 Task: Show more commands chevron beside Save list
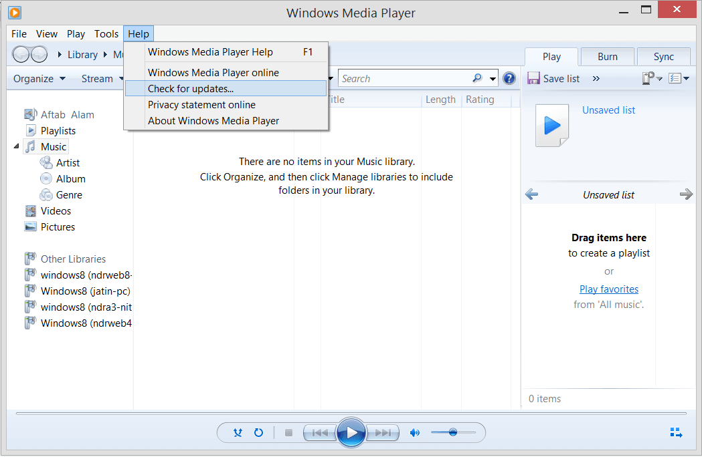596,79
